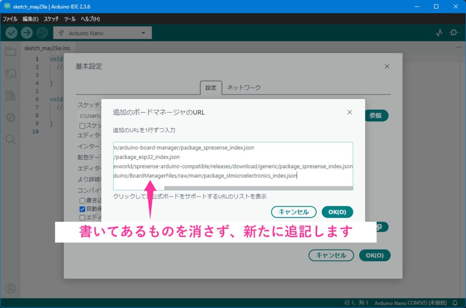Uncheck the 自動保存 checkbox
This screenshot has height=308, width=466.
(82, 209)
